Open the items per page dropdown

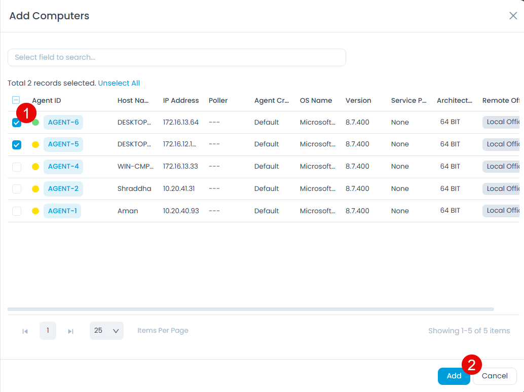(106, 331)
